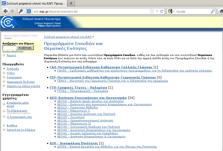223x151 pixels.
Task: Open ΔΕΟ13 - Ποσοτικές Μέθοδοι link
Action: click(x=78, y=108)
